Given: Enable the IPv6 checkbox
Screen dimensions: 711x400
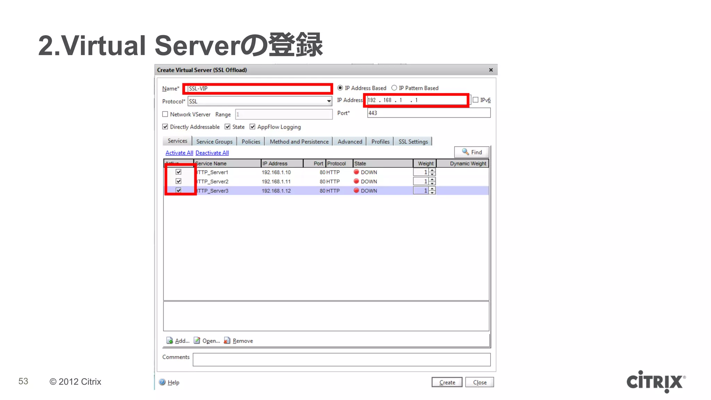Looking at the screenshot, I should click(x=476, y=100).
